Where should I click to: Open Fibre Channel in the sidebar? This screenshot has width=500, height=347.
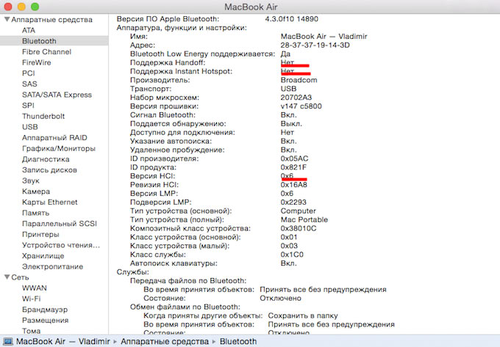[46, 52]
